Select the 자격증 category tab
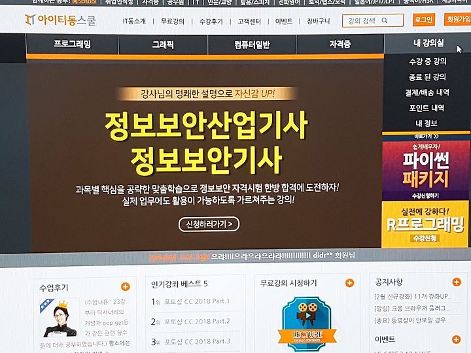 [x=340, y=44]
